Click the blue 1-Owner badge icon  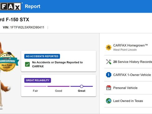point(109,75)
